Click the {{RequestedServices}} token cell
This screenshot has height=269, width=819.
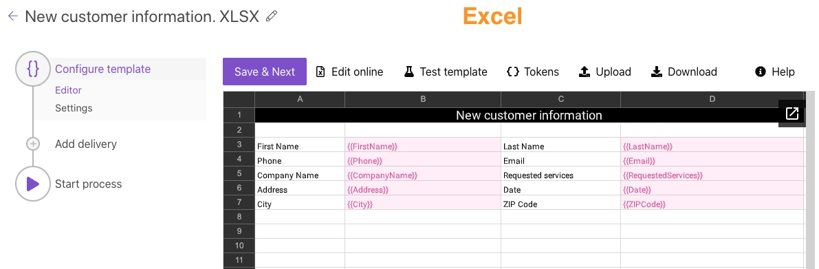coord(712,173)
